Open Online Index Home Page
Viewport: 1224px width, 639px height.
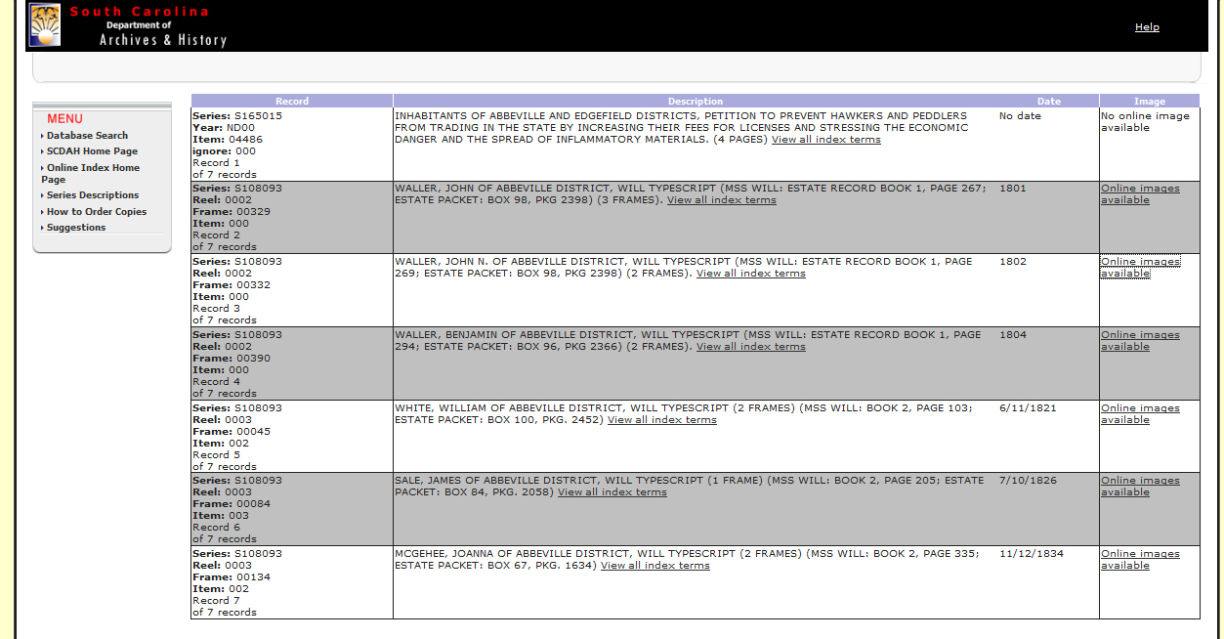pos(90,174)
